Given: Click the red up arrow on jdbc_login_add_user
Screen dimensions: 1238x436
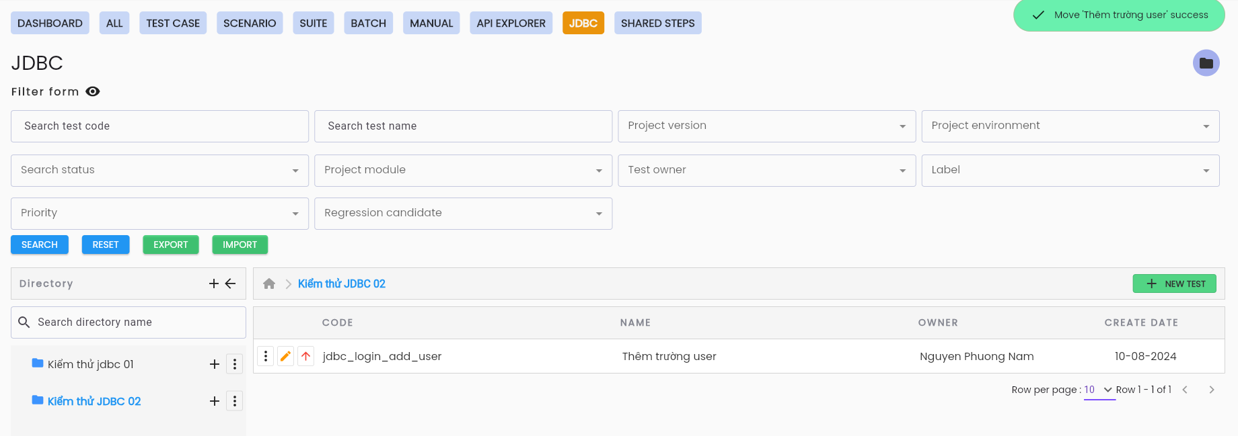Looking at the screenshot, I should (306, 356).
